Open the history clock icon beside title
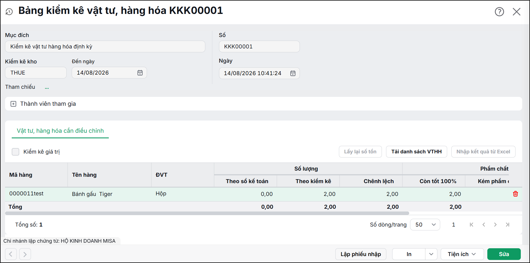 tap(9, 12)
